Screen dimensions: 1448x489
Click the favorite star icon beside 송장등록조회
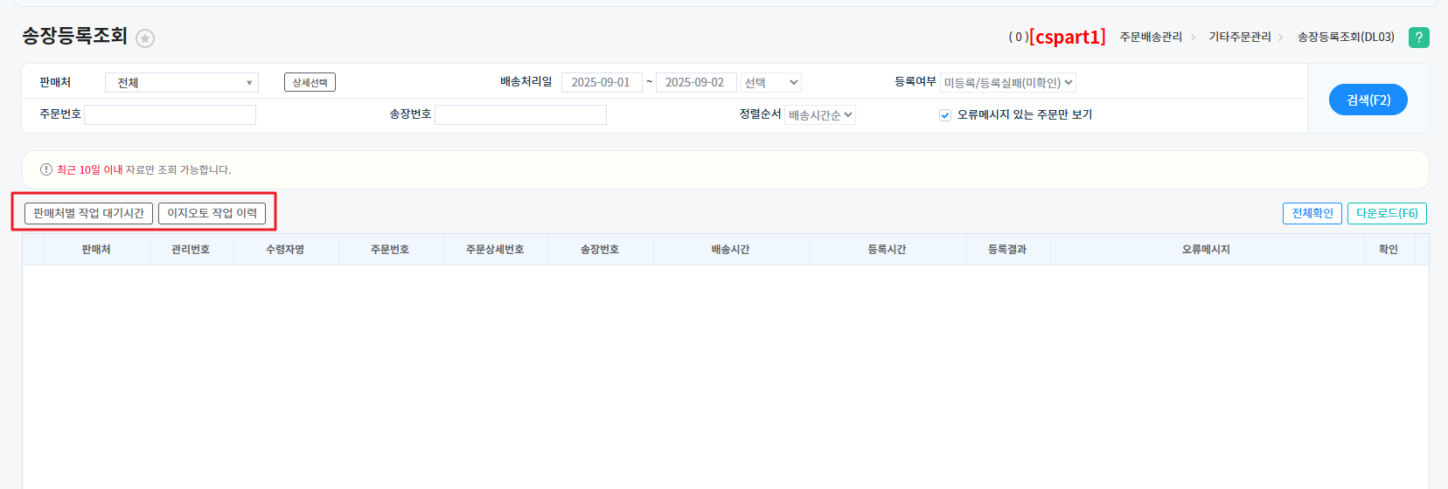coord(145,38)
